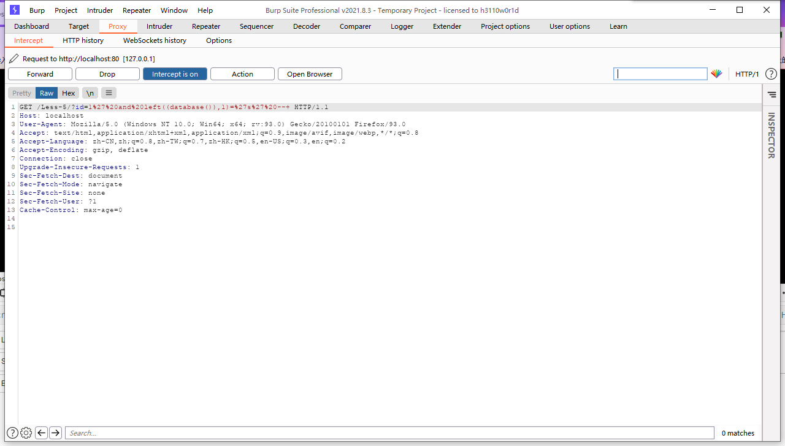Viewport: 785px width, 446px height.
Task: Open the Comparer tab
Action: (x=355, y=26)
